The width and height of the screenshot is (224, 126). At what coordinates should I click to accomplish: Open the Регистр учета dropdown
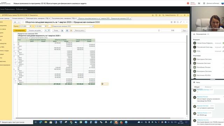coord(79,30)
